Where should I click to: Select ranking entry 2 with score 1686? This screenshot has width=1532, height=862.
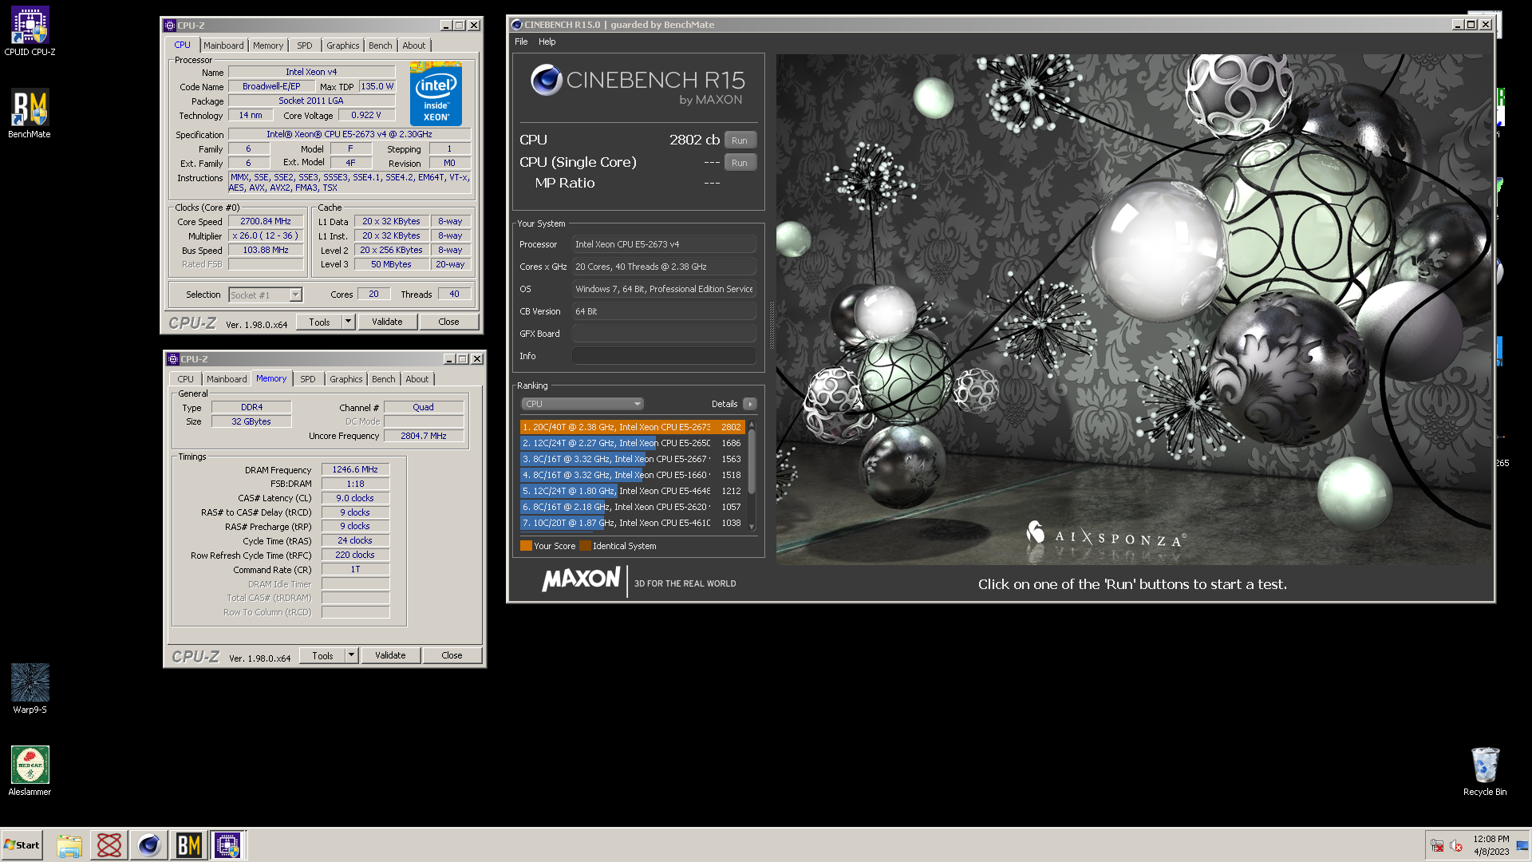pyautogui.click(x=632, y=443)
